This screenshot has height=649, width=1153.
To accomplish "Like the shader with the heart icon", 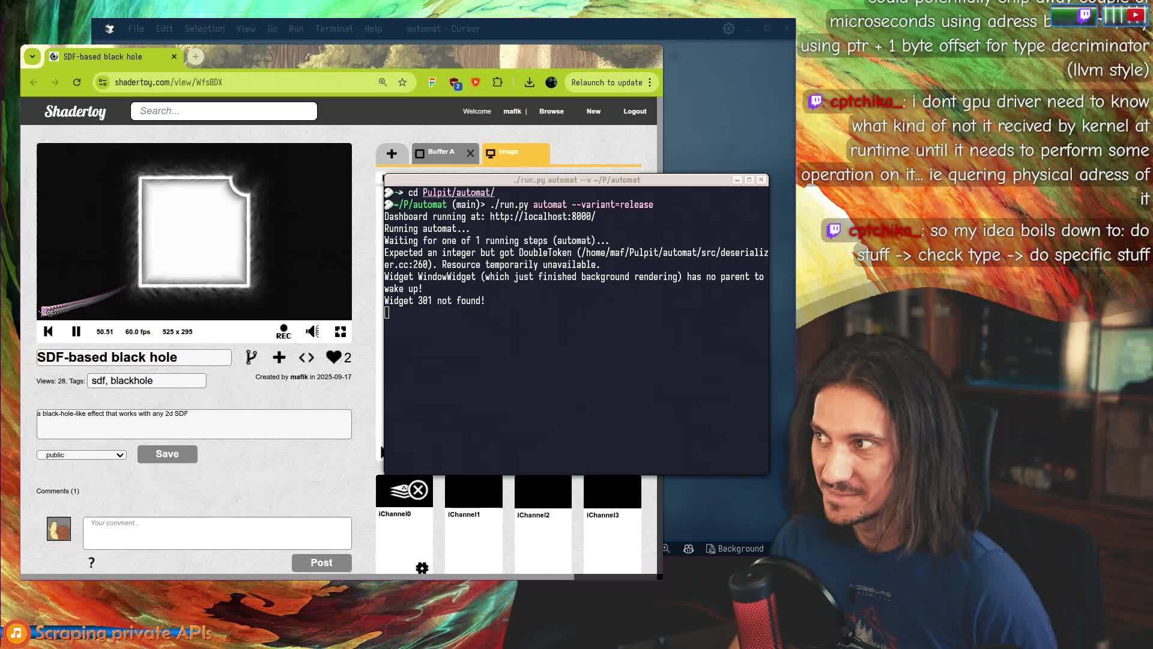I will pyautogui.click(x=333, y=357).
